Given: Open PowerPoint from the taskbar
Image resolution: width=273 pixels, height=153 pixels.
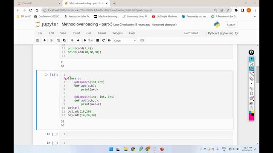Looking at the screenshot, I should 162,149.
